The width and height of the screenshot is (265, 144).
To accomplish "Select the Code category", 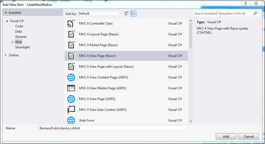I will 19,26.
